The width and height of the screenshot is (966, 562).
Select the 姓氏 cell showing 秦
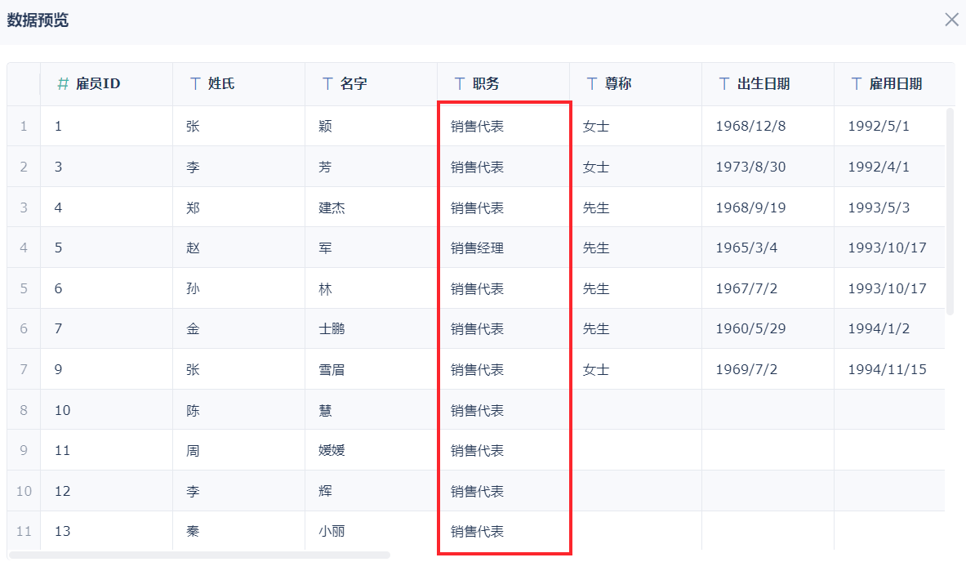click(x=193, y=532)
